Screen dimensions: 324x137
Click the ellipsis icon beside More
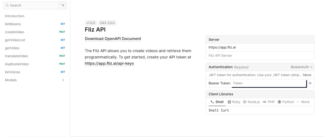point(298,102)
